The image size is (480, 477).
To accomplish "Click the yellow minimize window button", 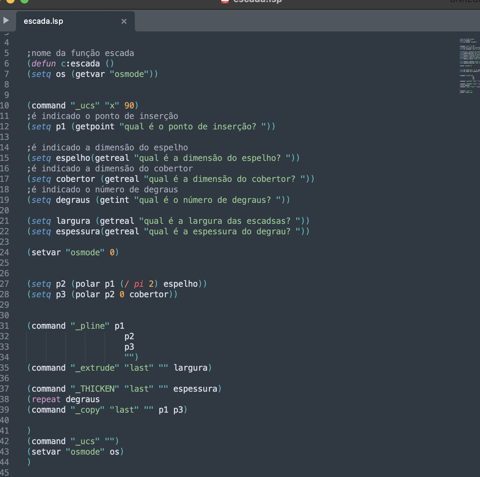I will (x=10, y=1).
